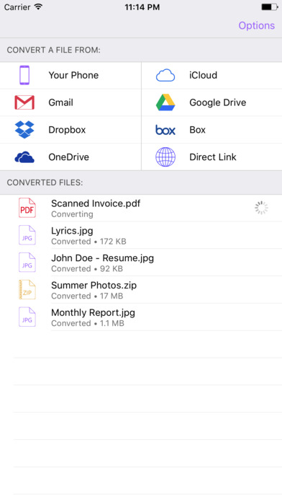This screenshot has width=282, height=502.
Task: Tap the 'Converting' status under Scanned Invoice
Action: pos(72,214)
